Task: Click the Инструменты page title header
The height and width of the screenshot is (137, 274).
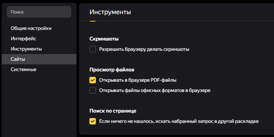Action: click(x=110, y=12)
